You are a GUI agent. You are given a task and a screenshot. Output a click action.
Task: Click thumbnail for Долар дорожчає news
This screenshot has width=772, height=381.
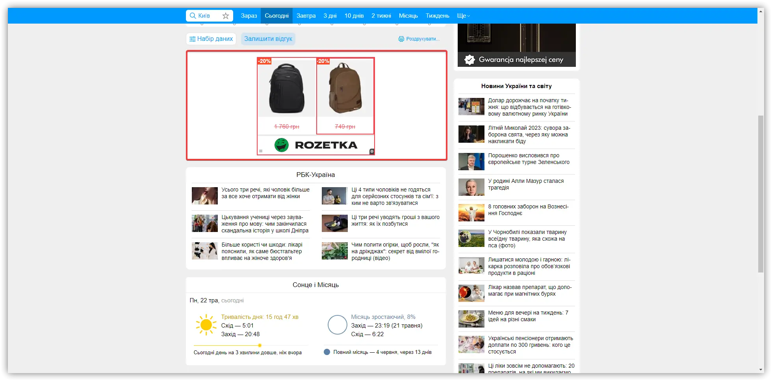[x=471, y=107]
